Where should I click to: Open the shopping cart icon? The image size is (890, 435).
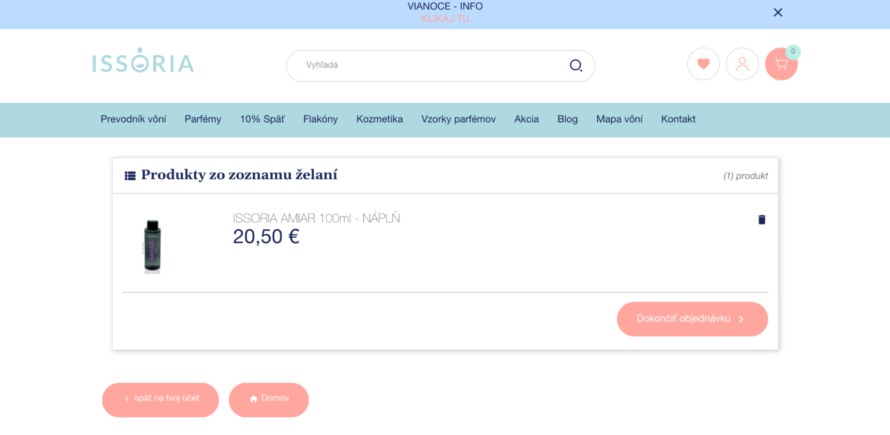coord(781,64)
